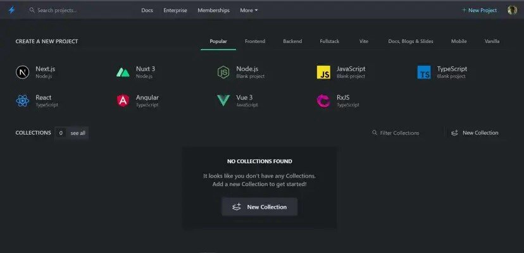Pick the JavaScript blank project icon
This screenshot has width=524, height=253.
click(x=323, y=72)
